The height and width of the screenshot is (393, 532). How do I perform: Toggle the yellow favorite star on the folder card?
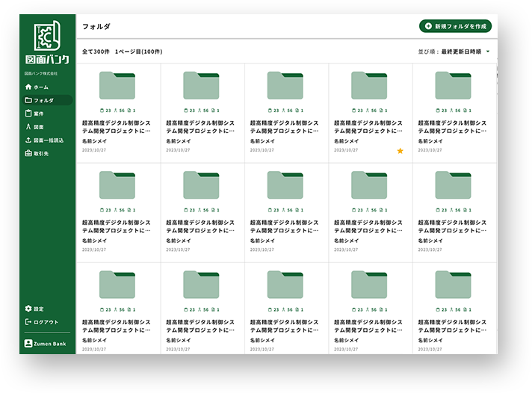400,150
